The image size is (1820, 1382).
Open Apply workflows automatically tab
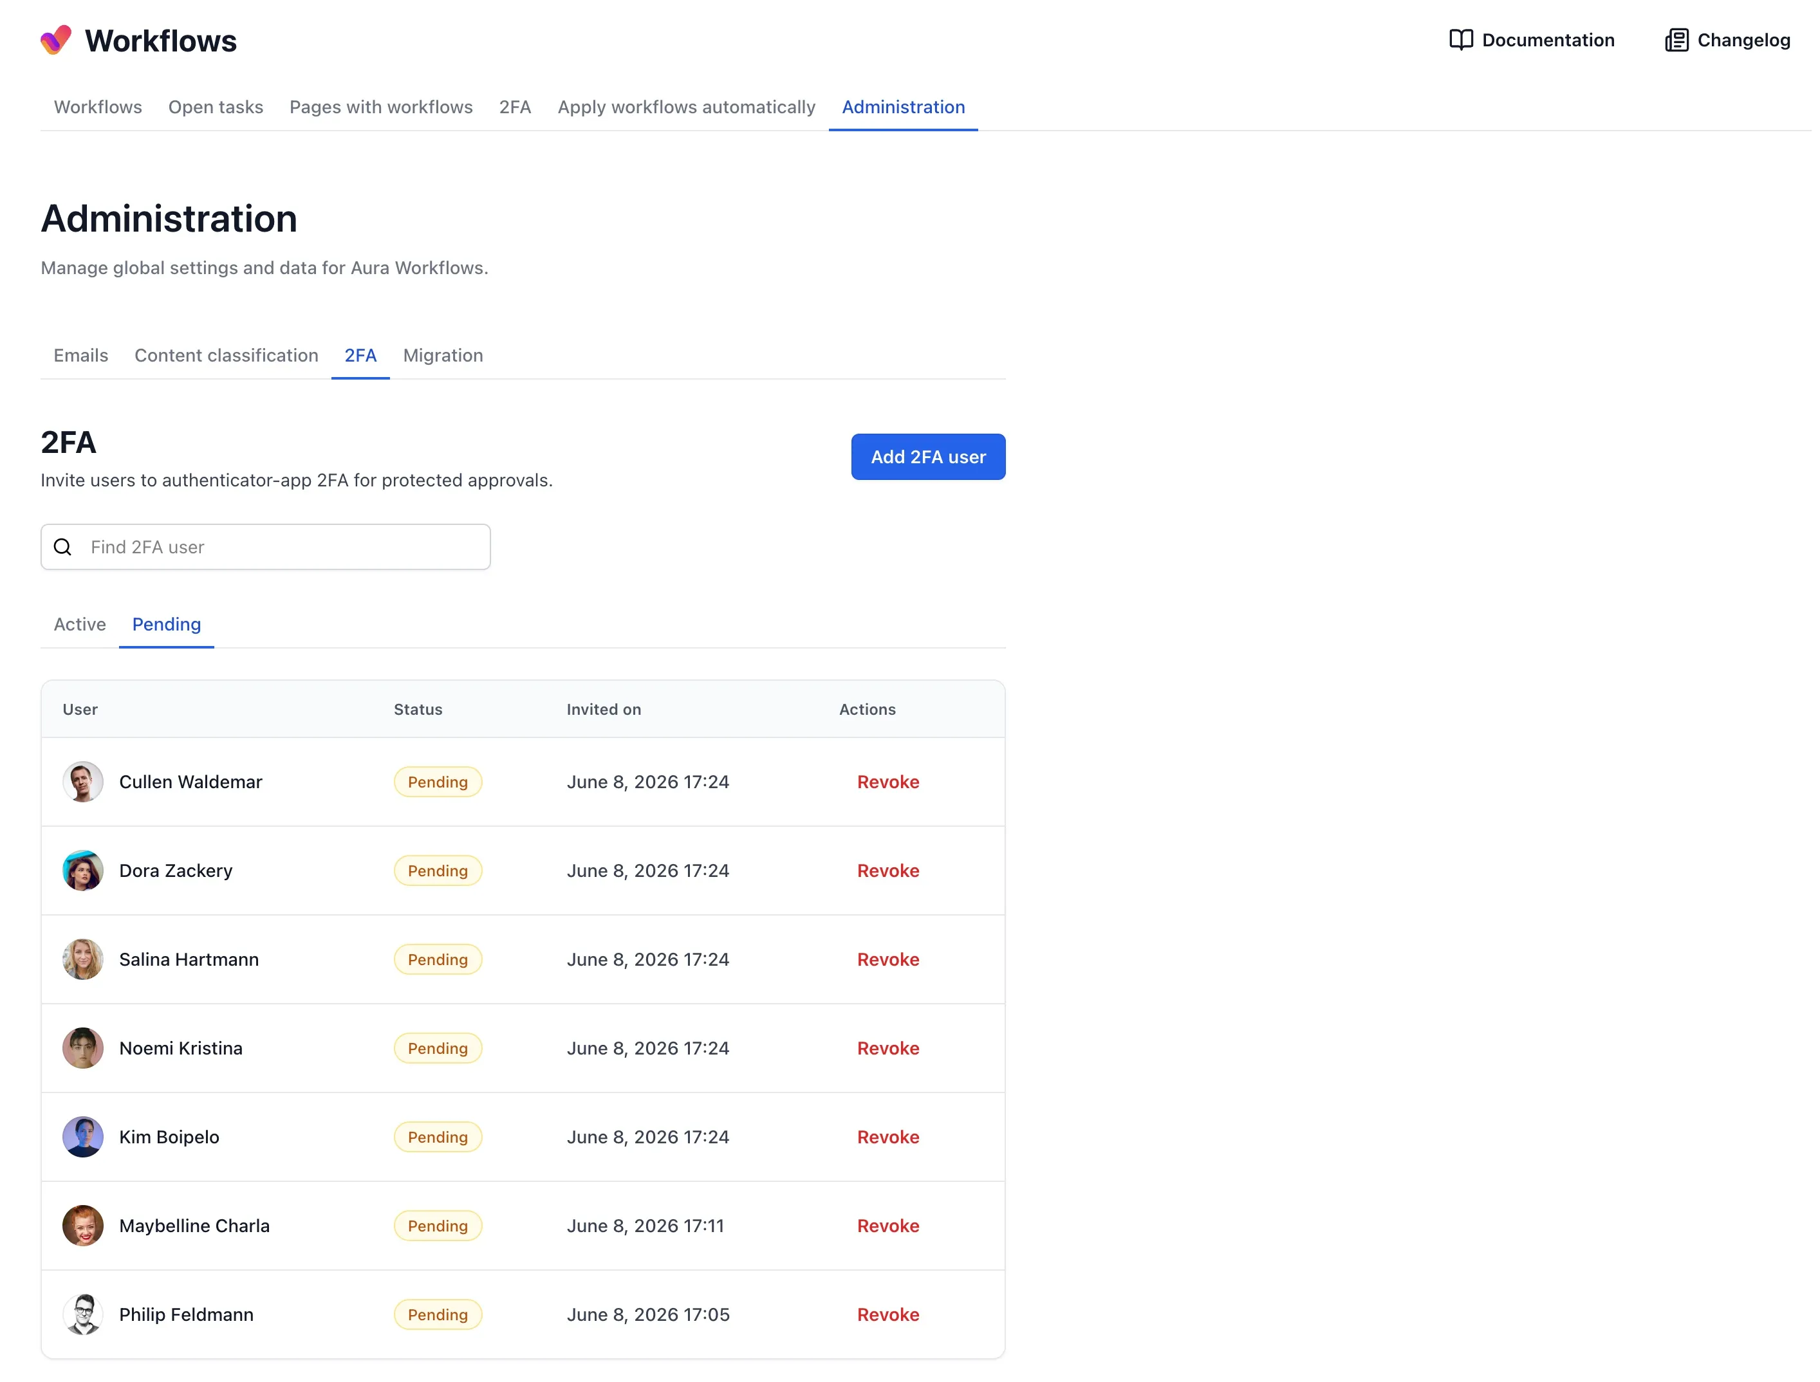[686, 107]
